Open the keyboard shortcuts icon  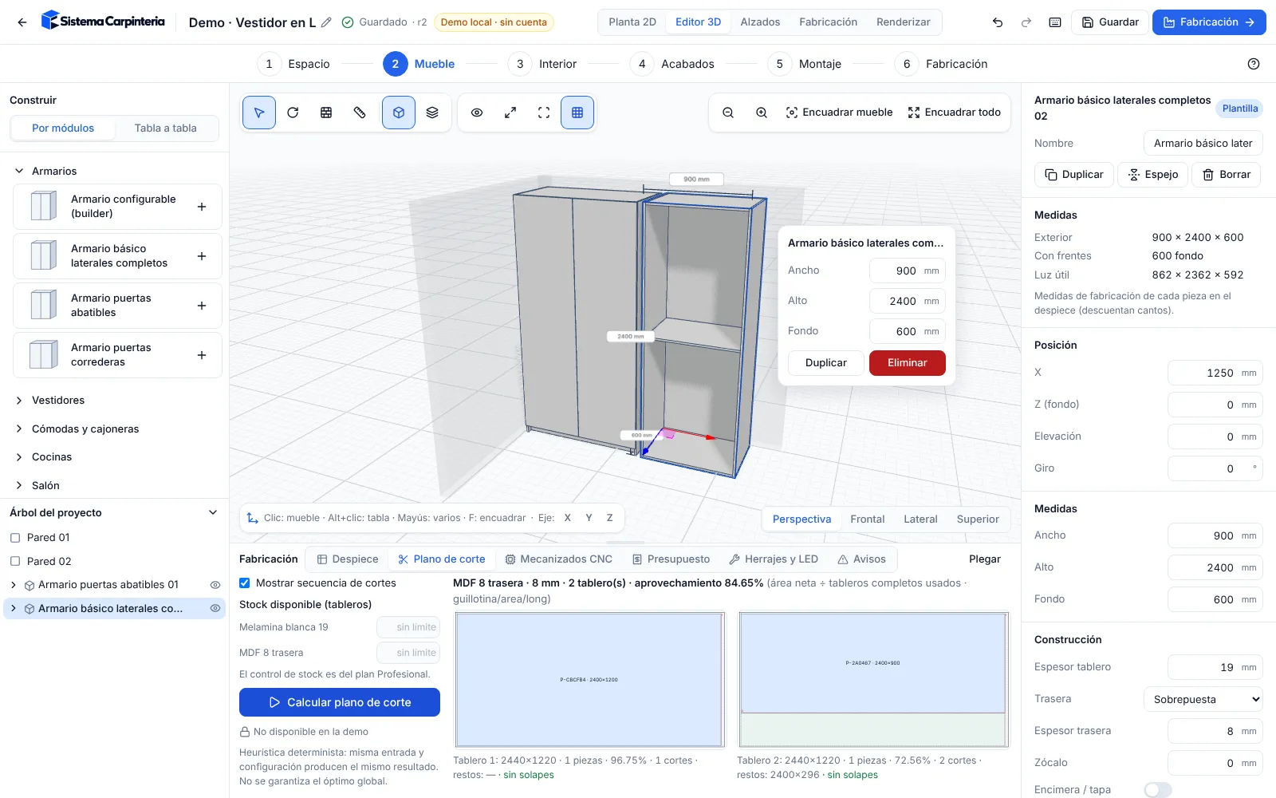(x=1055, y=22)
